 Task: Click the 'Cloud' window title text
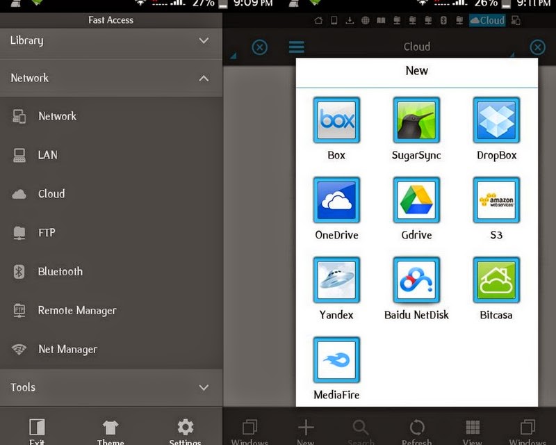click(417, 47)
